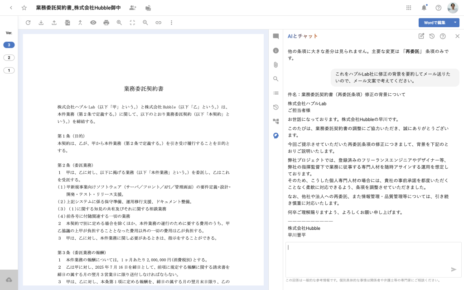Star the document as favorite
Viewport: 464px width, 290px height.
[x=24, y=8]
